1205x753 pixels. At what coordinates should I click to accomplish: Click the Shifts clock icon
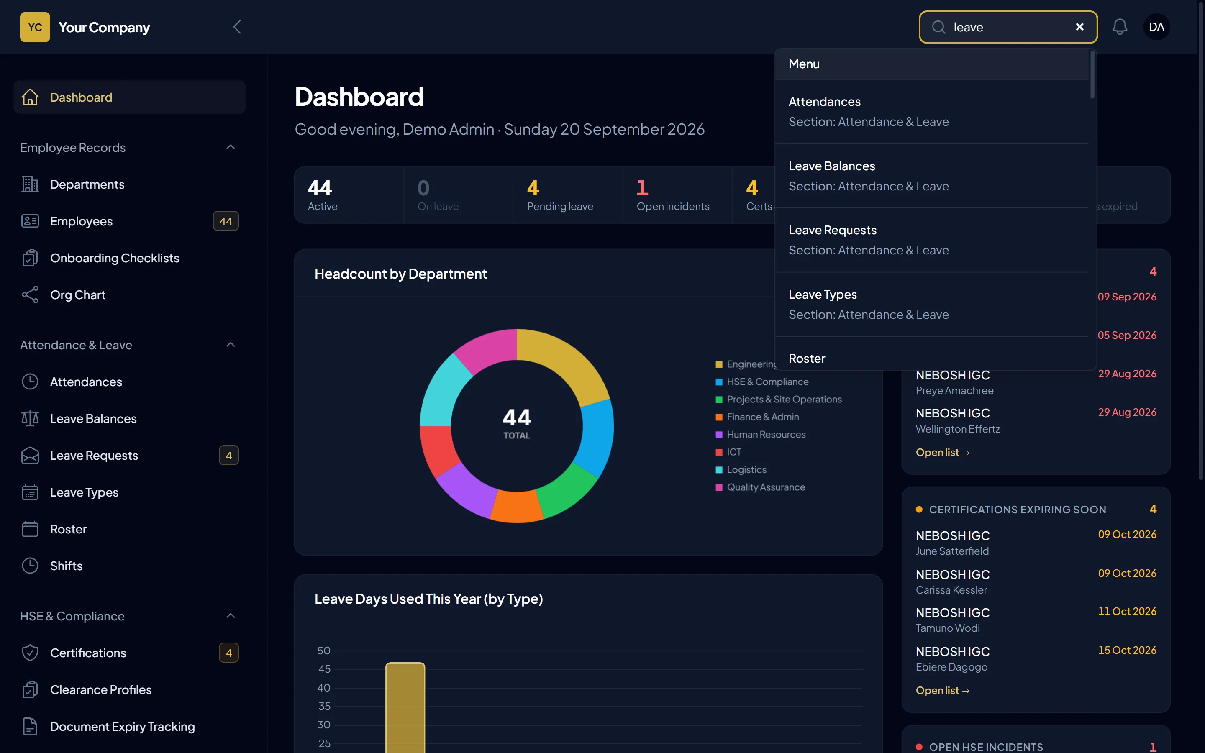(30, 566)
